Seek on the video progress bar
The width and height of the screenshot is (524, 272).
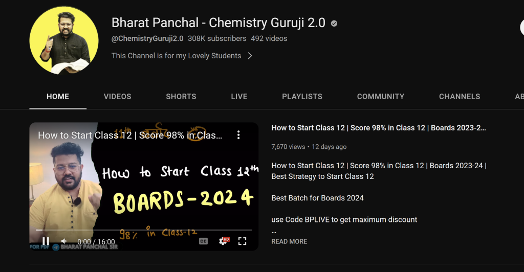pos(144,230)
